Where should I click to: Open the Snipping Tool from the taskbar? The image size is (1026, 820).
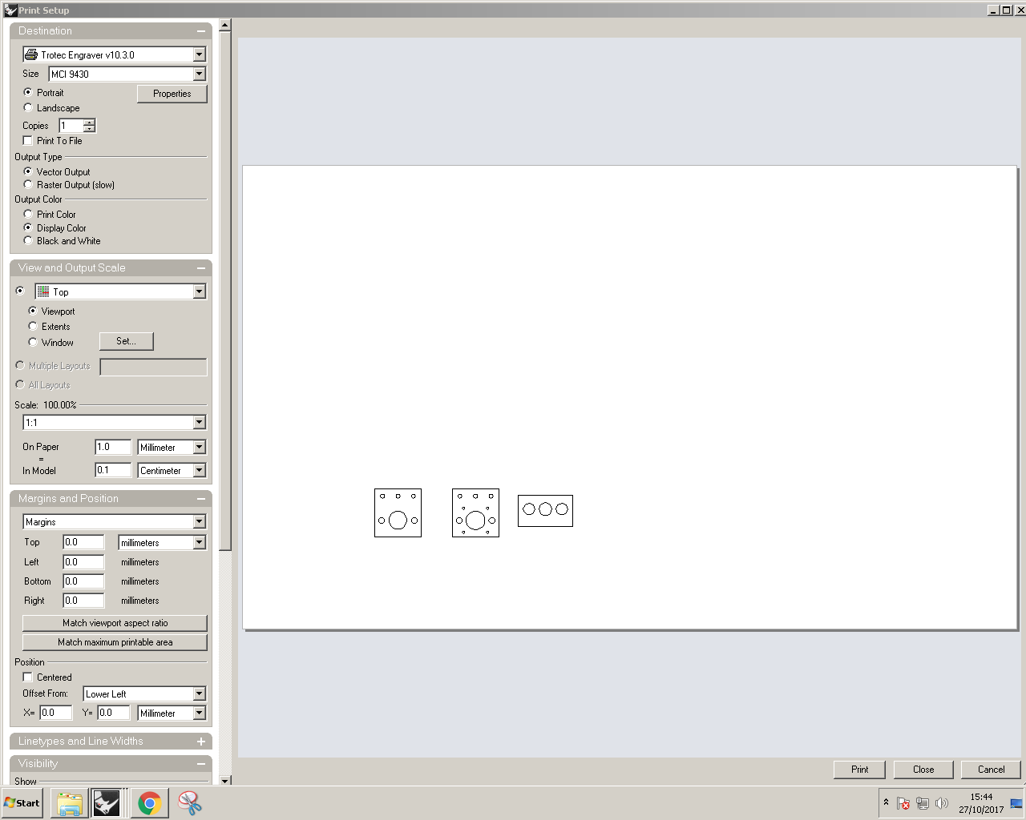(x=190, y=802)
